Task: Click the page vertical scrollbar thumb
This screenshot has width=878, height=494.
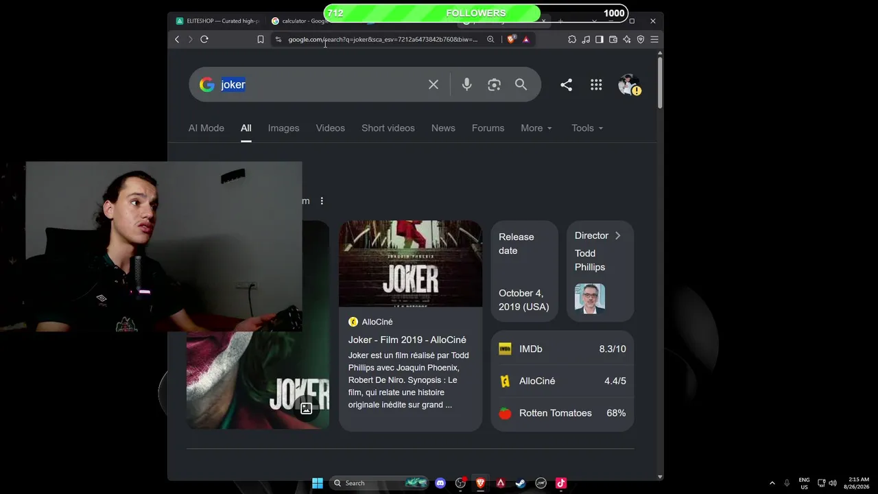Action: tap(660, 82)
